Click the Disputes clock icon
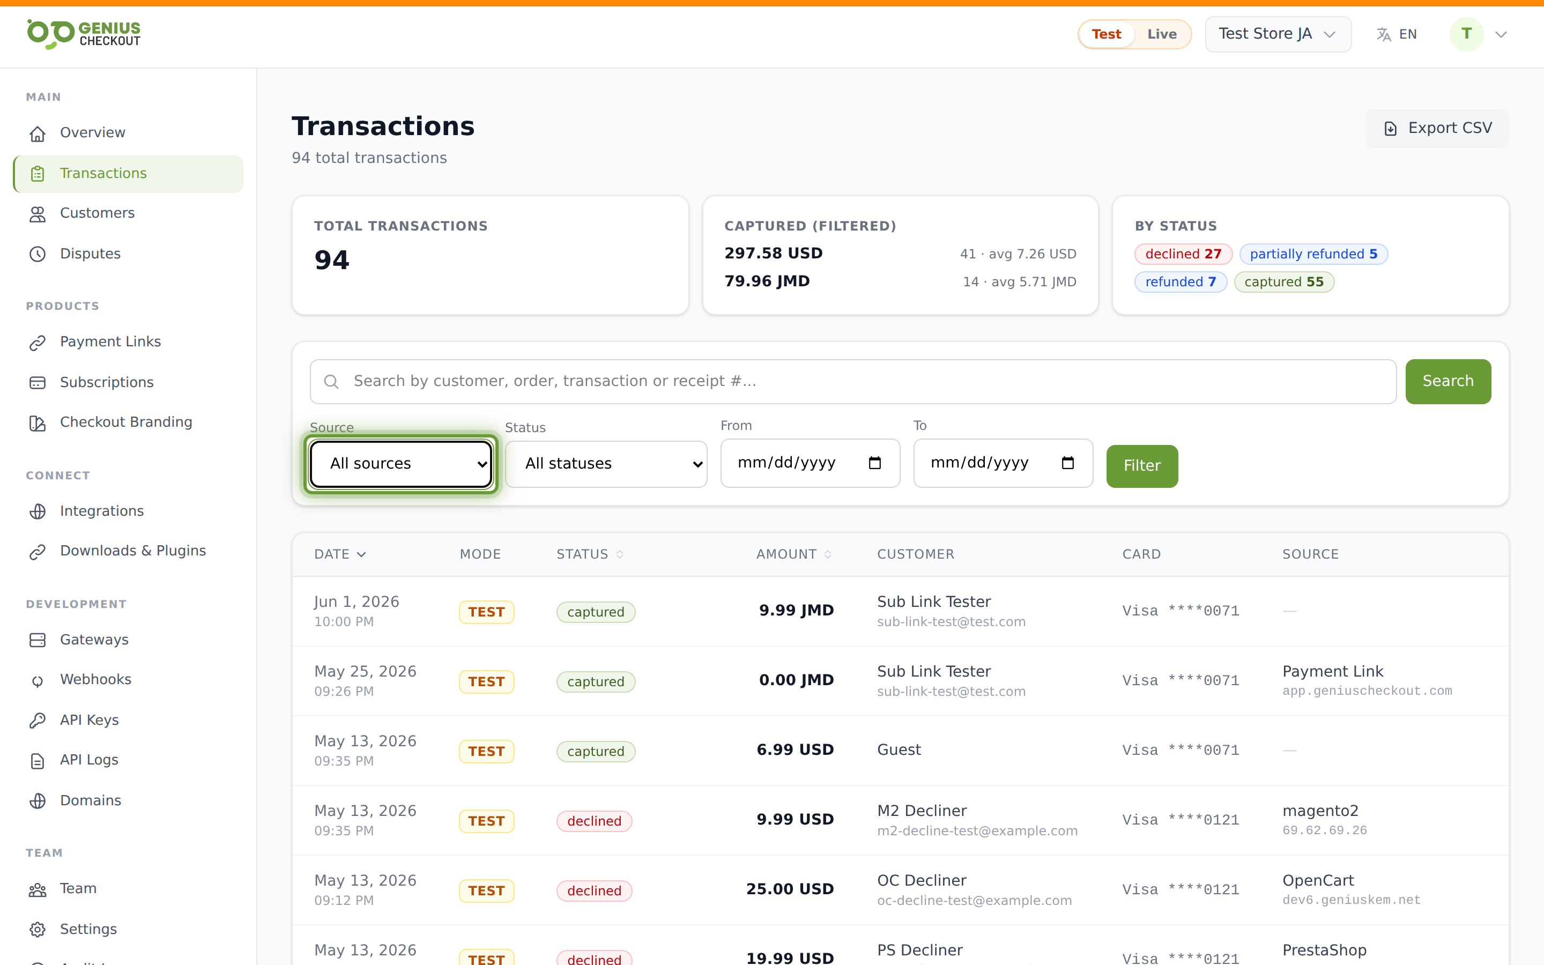Image resolution: width=1544 pixels, height=965 pixels. [x=38, y=254]
